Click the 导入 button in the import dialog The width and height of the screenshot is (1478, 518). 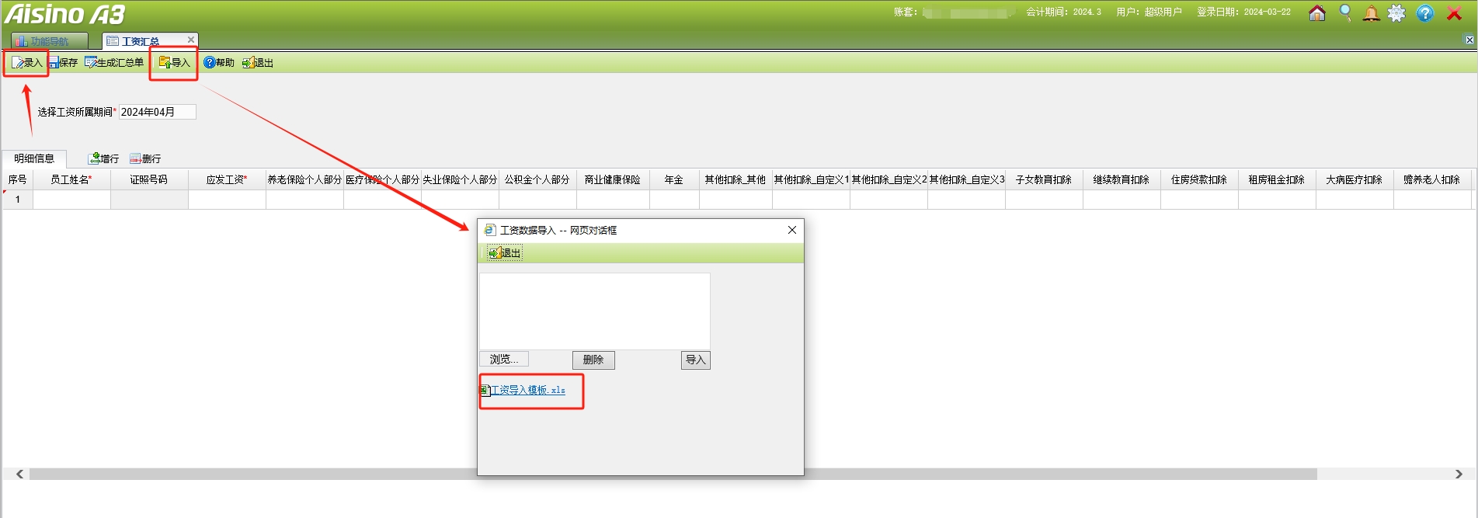pos(696,360)
